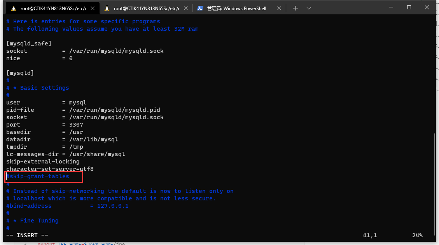Click the [mysqld_safe] section header
This screenshot has height=245, width=439.
coord(29,43)
